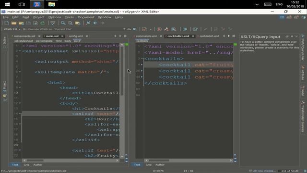Collapse xsl:template fold on line 6

(20, 72)
